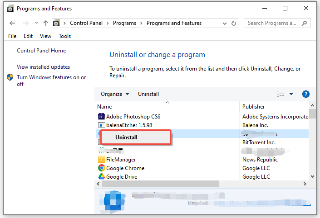Click Balena Inc. publisher cell

tap(255, 125)
